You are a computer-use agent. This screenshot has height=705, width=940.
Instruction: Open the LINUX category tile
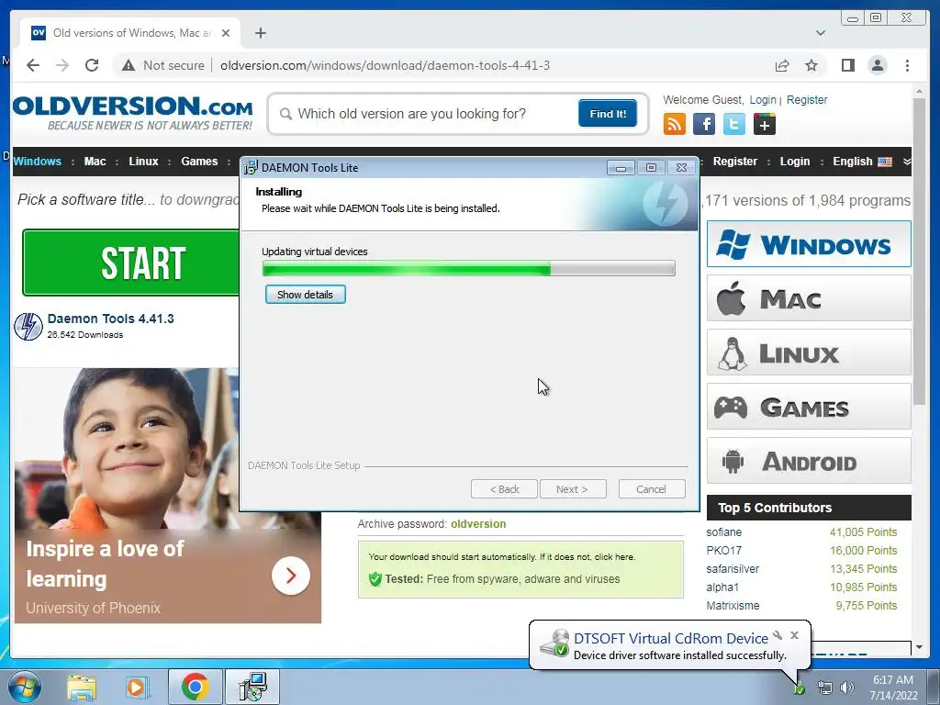809,352
